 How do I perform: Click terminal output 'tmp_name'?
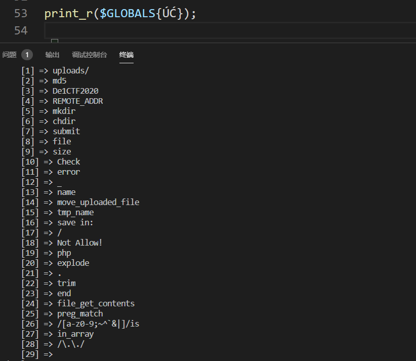click(x=75, y=212)
